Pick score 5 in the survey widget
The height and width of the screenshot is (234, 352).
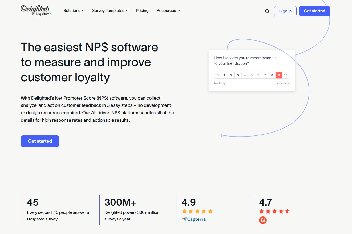[252, 75]
